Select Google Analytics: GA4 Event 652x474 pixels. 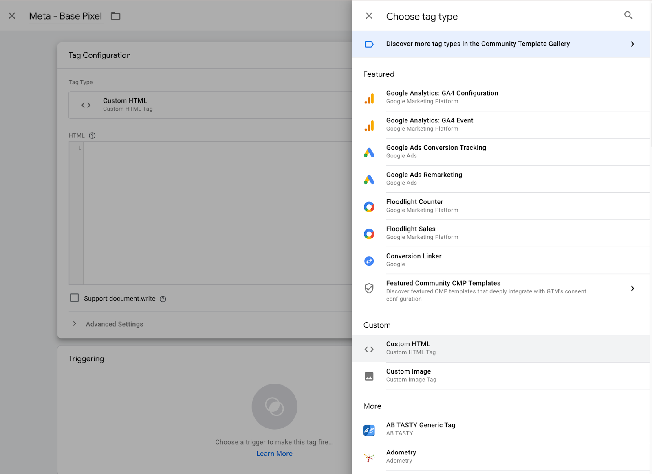pos(501,125)
